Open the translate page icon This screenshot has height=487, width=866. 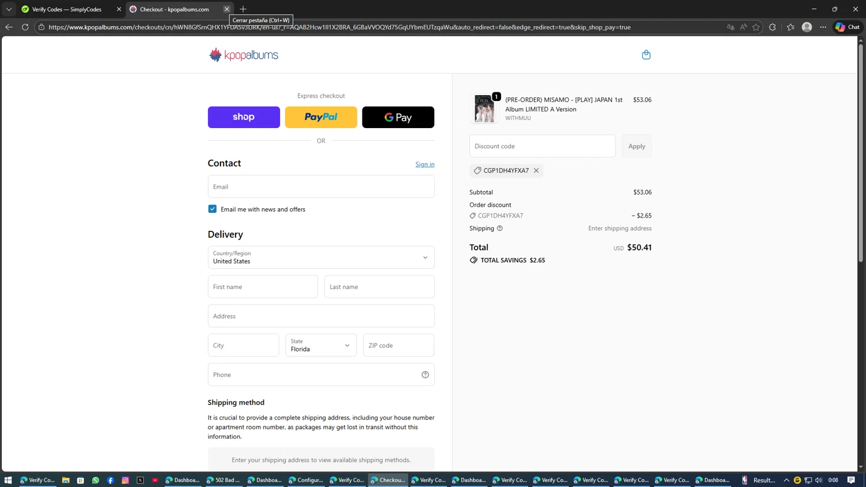[x=730, y=27]
